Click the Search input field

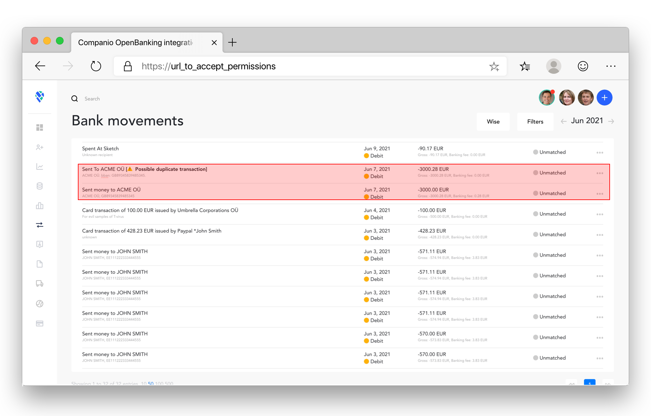coord(92,99)
